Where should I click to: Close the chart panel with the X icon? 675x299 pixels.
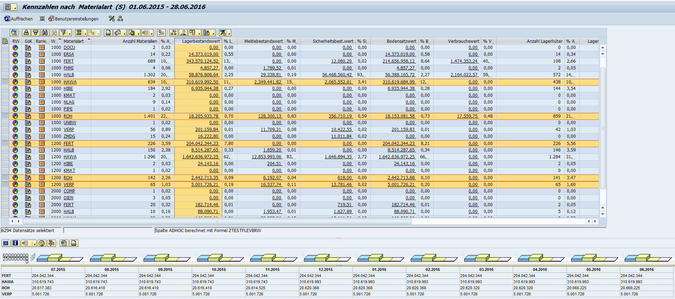[x=6, y=243]
